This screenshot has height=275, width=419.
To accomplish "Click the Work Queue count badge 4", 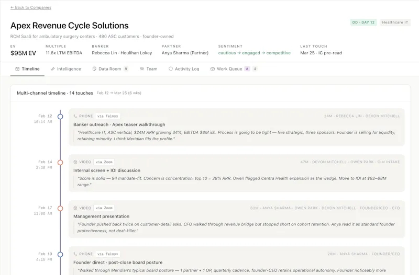I will pos(255,69).
